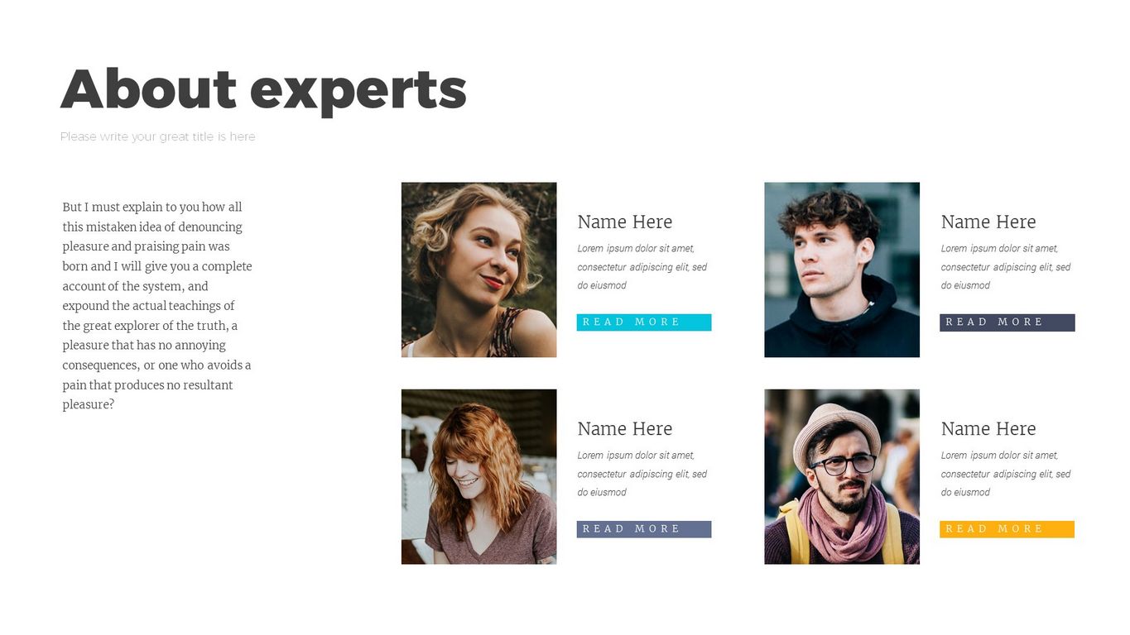Click the photo of the laughing red-haired woman

[x=478, y=476]
